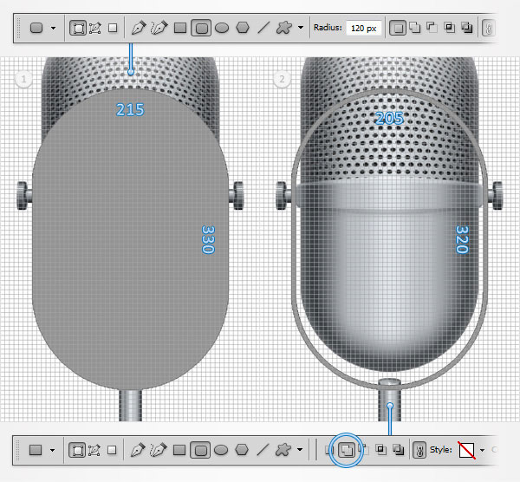Select Rectangle tool in Radius options bar
Screen dimensions: 520x482
click(180, 28)
